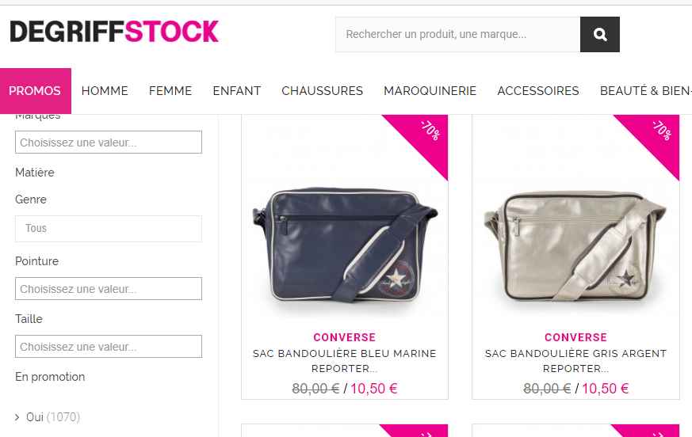The image size is (692, 437).
Task: Open the DEGRIFFSTOCK logo homepage
Action: (x=114, y=32)
